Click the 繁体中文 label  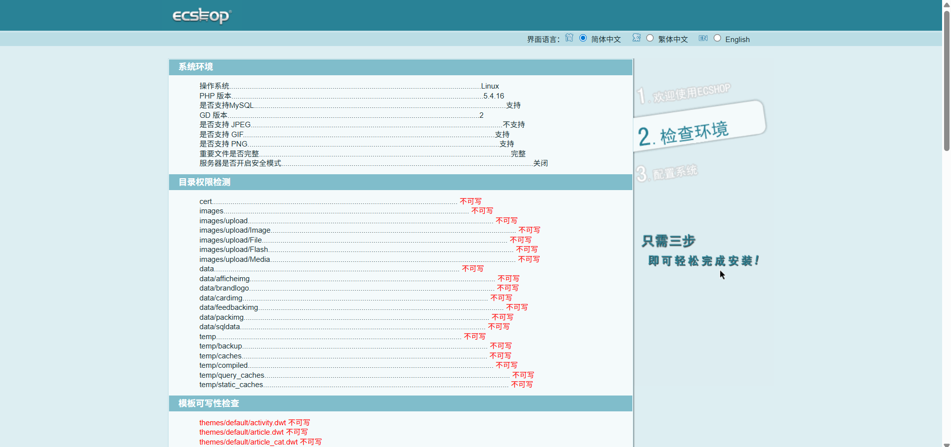pos(673,40)
